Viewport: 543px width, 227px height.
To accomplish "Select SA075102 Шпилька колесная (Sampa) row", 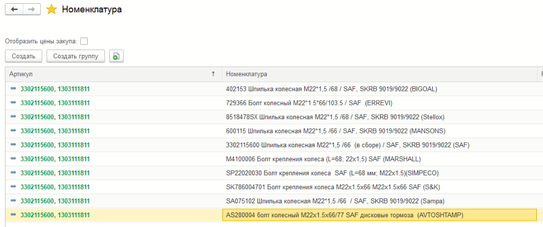I will (x=379, y=201).
